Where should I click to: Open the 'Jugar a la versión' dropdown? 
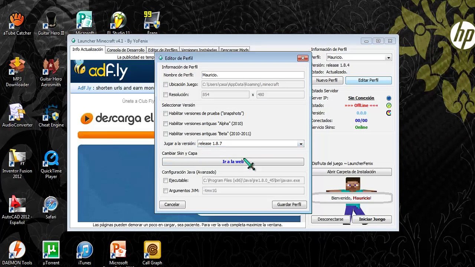point(251,144)
